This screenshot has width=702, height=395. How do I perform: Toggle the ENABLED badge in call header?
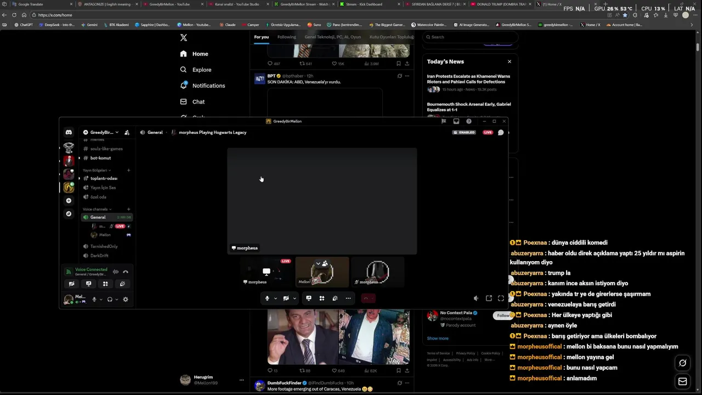464,132
